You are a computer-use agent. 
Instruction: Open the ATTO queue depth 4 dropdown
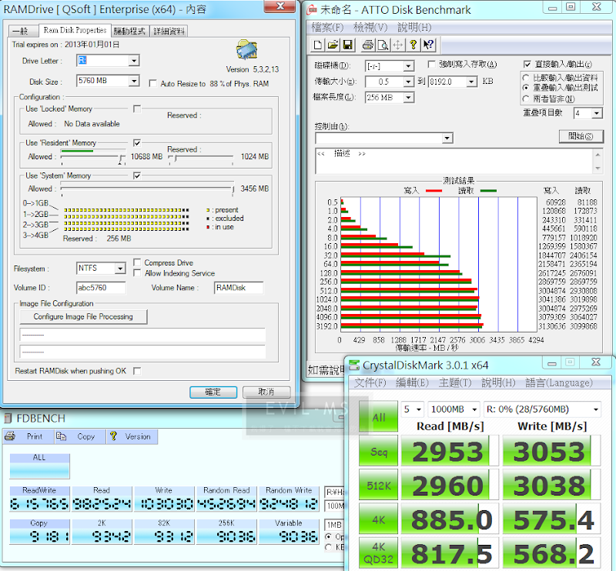[597, 113]
